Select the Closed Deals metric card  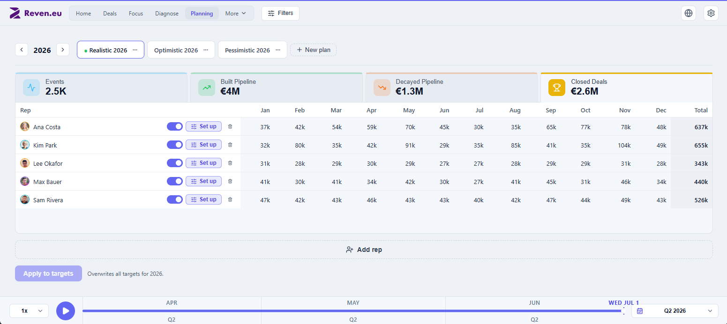coord(627,88)
